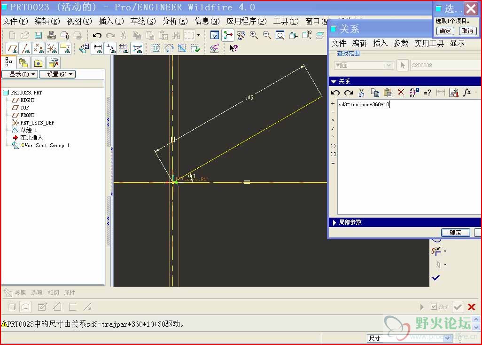Click the verify relations icon with thermometer

454,92
